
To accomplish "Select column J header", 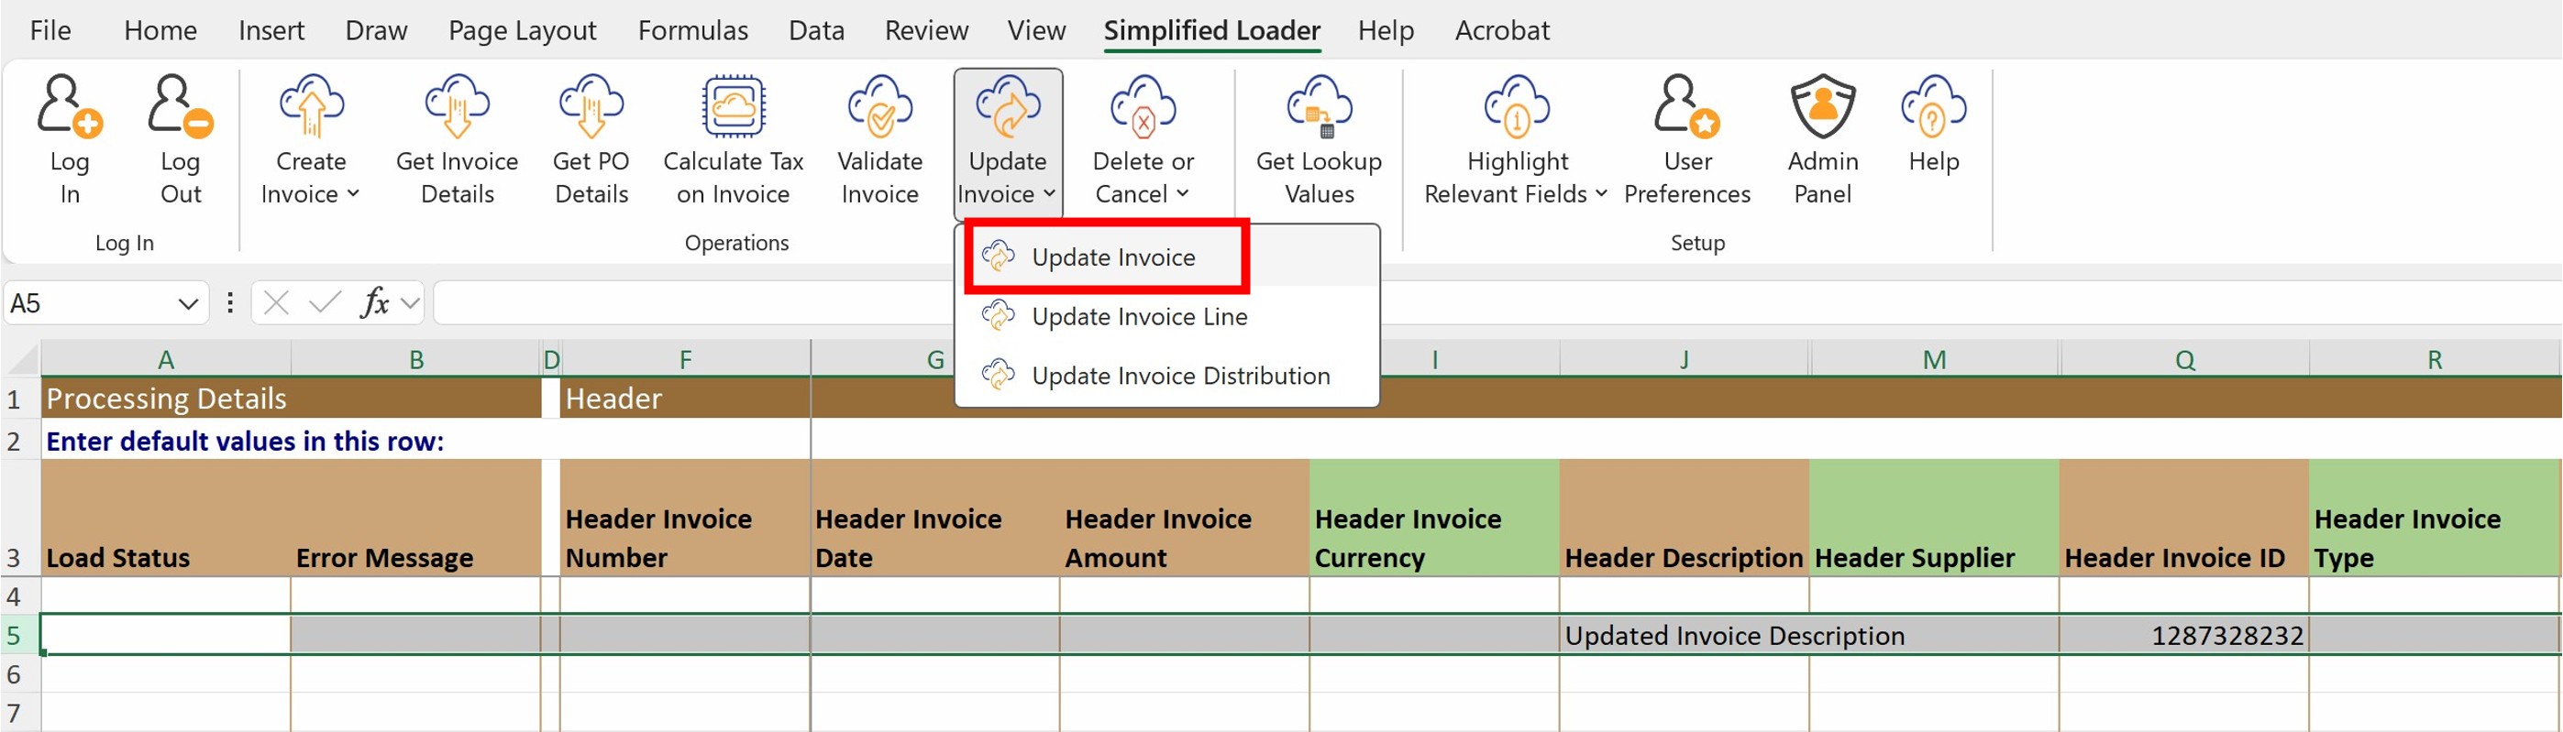I will point(1685,360).
